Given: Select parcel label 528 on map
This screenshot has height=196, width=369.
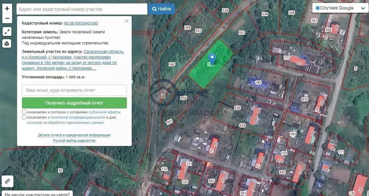Looking at the screenshot, I should point(225,10).
